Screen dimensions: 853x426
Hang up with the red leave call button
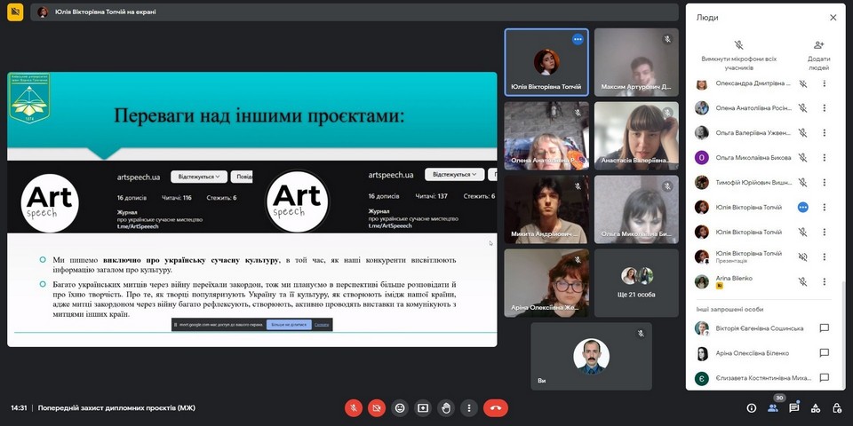pyautogui.click(x=495, y=408)
